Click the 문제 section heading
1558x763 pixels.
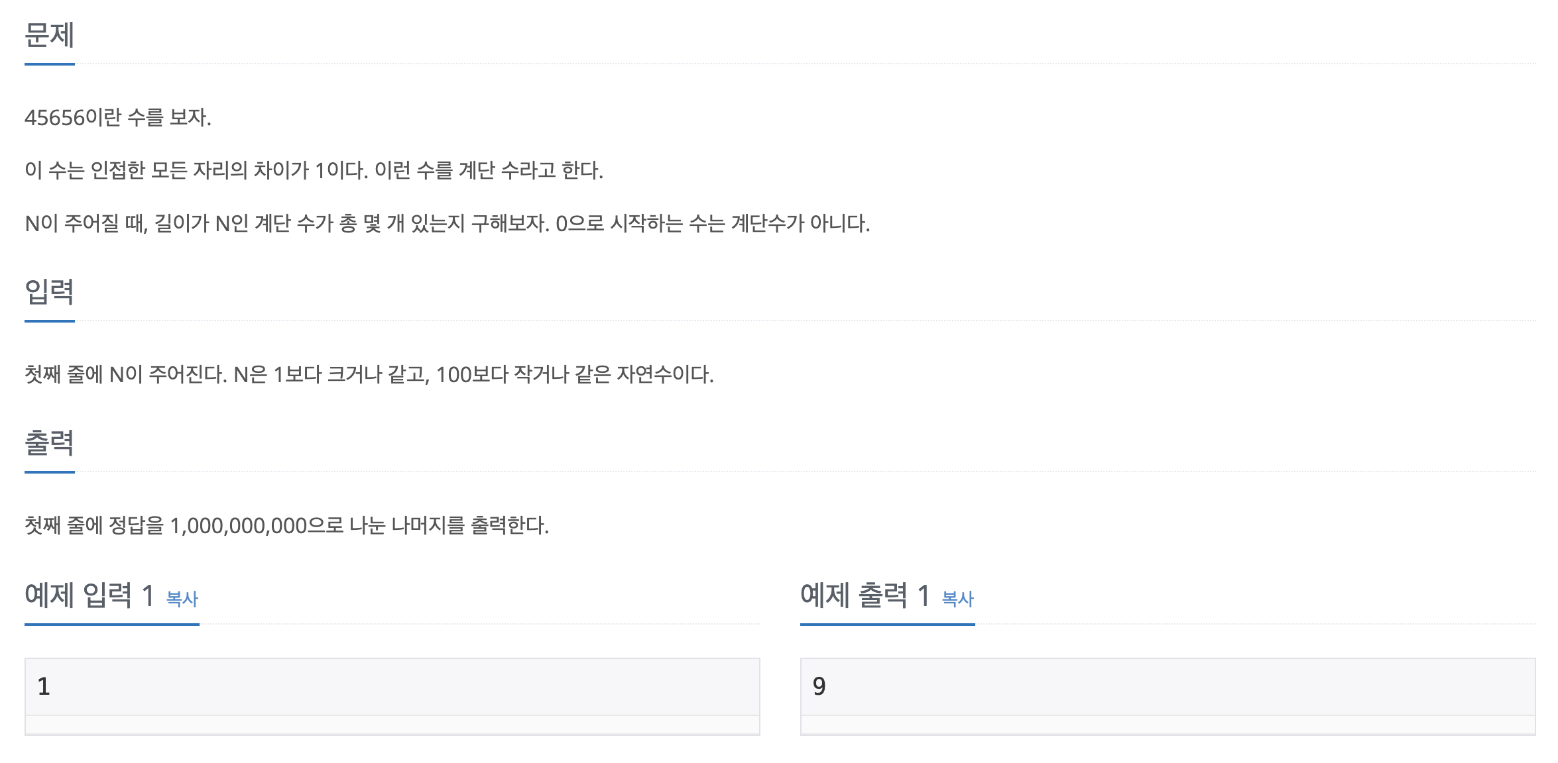[49, 35]
